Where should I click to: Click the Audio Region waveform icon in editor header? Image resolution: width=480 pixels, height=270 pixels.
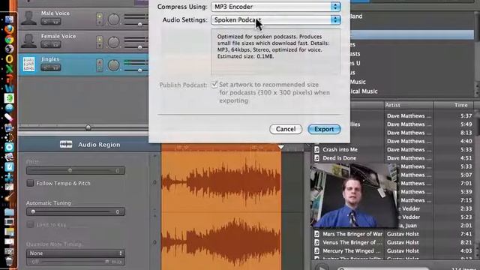click(66, 144)
